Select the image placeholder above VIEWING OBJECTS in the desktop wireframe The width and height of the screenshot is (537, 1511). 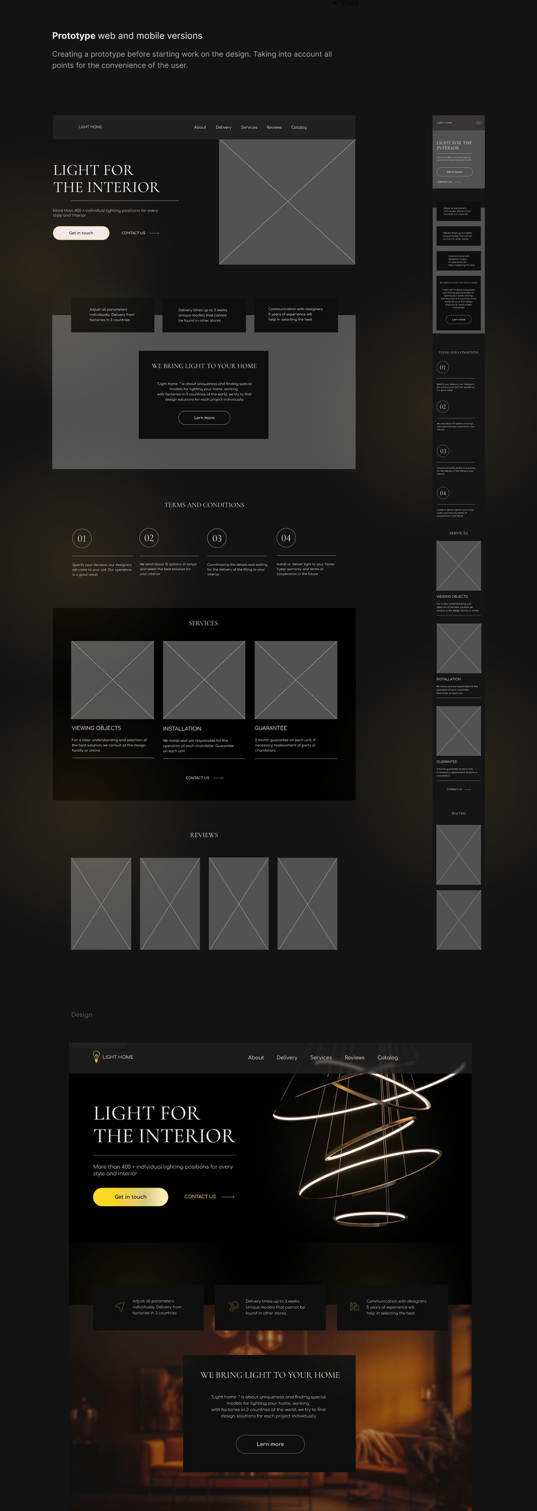coord(112,680)
